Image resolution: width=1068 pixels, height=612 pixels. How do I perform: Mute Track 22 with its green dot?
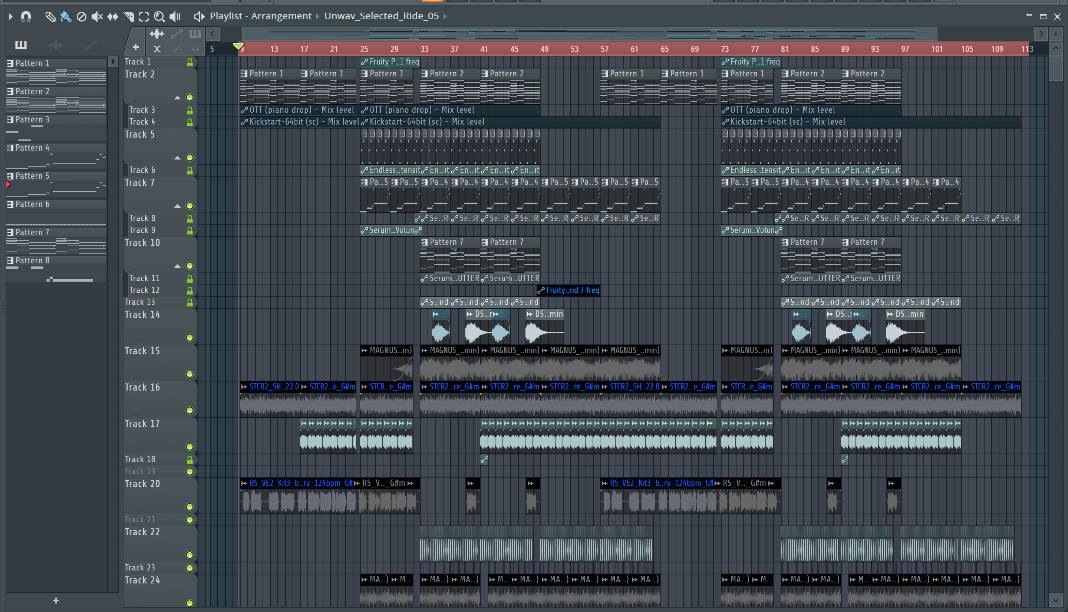click(190, 555)
